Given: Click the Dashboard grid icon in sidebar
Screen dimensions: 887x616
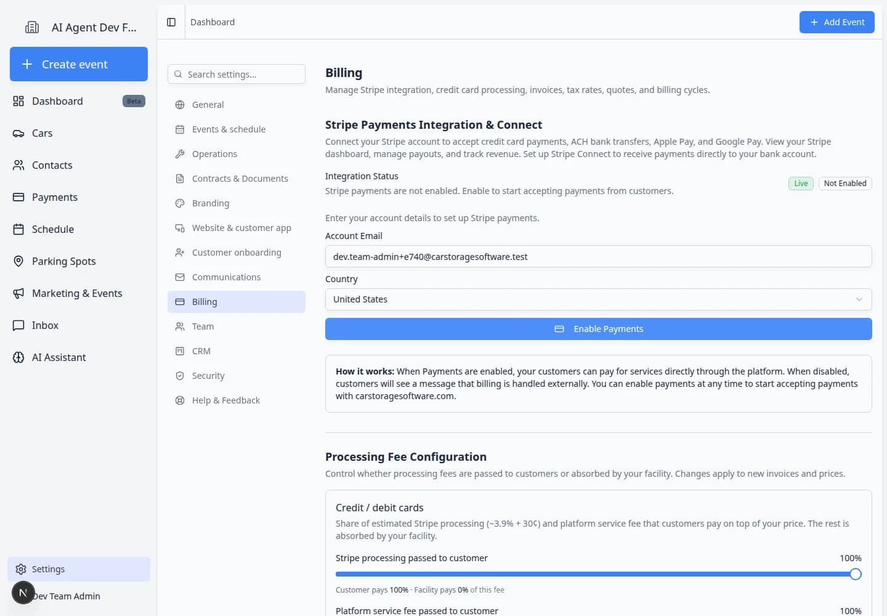Looking at the screenshot, I should click(18, 101).
